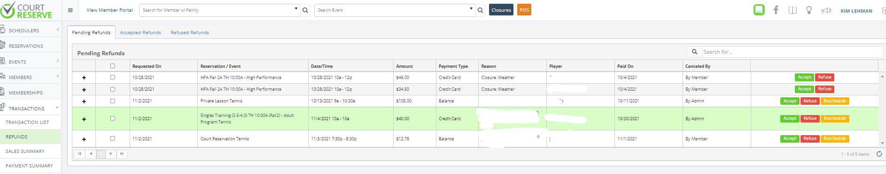Click the table search magnifier icon
This screenshot has width=886, height=174.
pos(694,52)
